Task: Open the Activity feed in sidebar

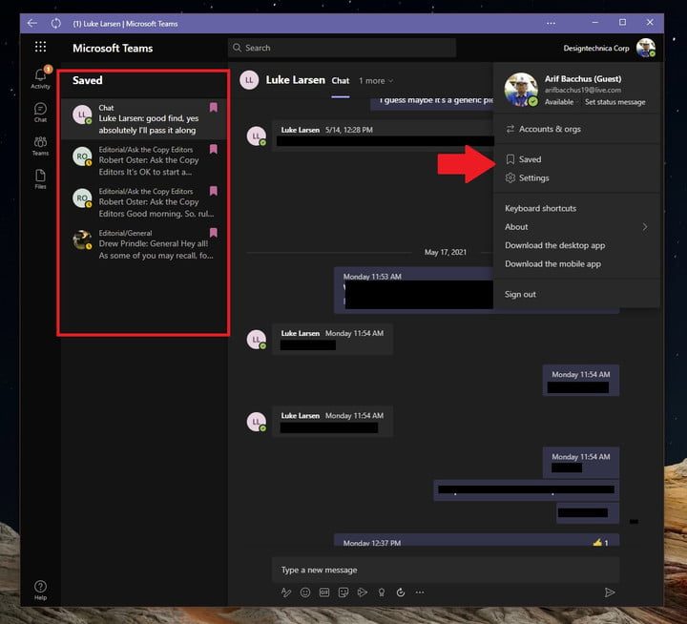Action: point(40,78)
